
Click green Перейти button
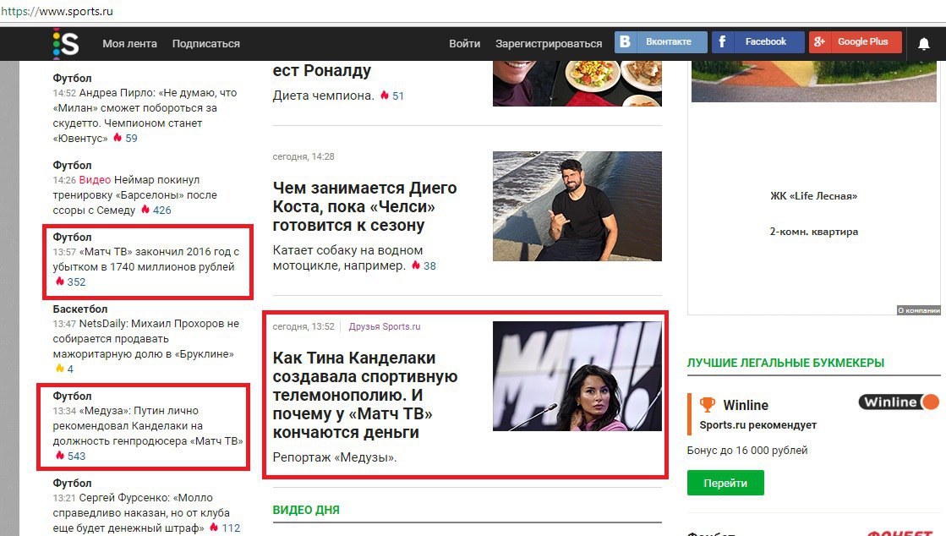coord(725,483)
